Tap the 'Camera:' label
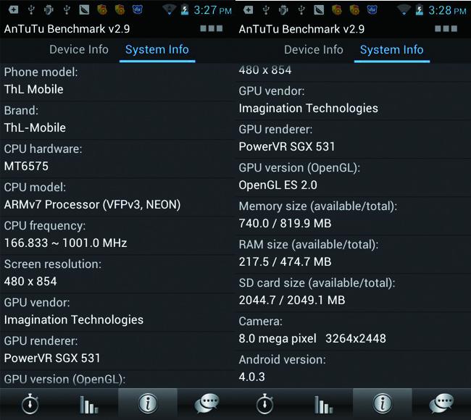Image resolution: width=471 pixels, height=420 pixels. 260,322
